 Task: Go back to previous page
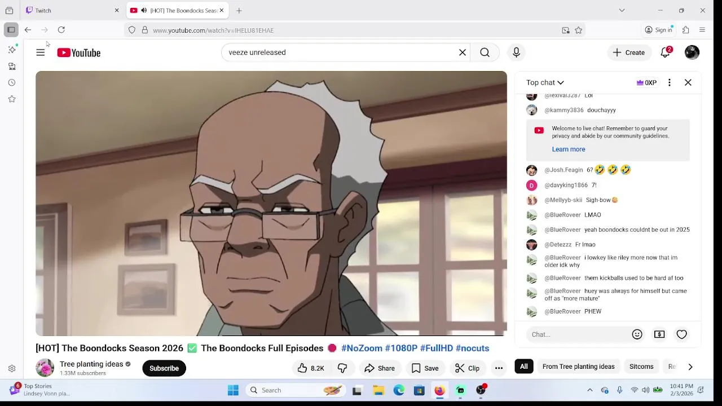28,30
